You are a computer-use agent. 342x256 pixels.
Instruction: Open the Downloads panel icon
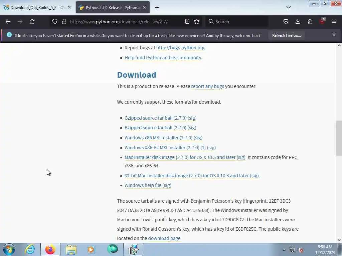(298, 22)
